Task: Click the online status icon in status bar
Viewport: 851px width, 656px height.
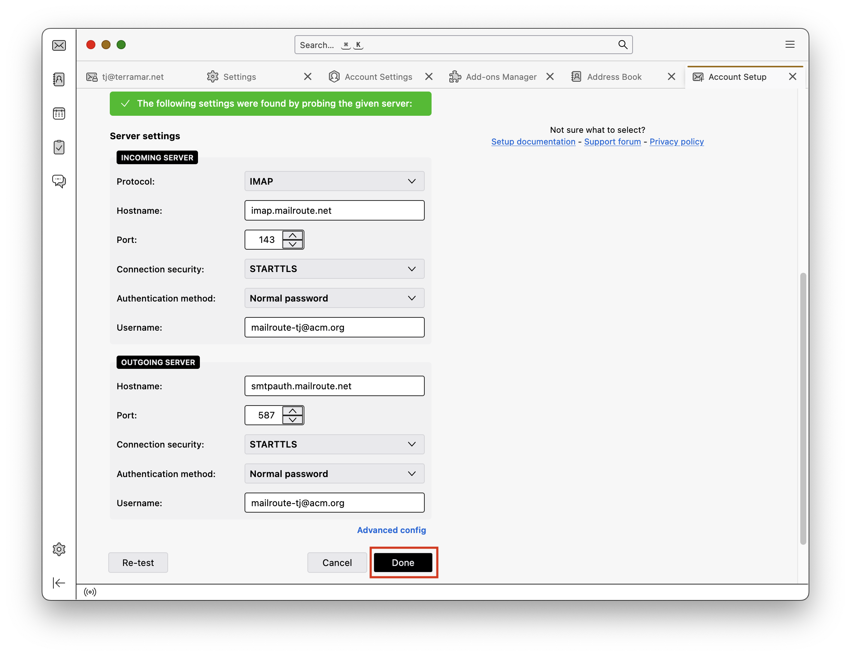Action: (x=90, y=592)
